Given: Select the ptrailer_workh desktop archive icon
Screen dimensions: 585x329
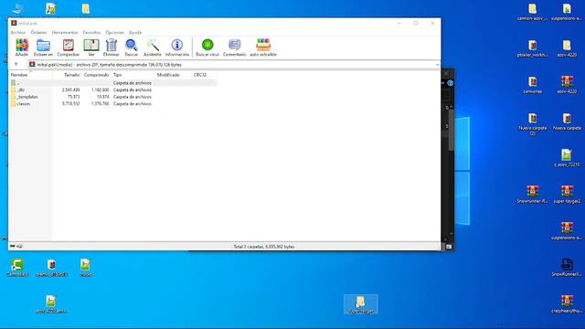Looking at the screenshot, I should (x=532, y=48).
